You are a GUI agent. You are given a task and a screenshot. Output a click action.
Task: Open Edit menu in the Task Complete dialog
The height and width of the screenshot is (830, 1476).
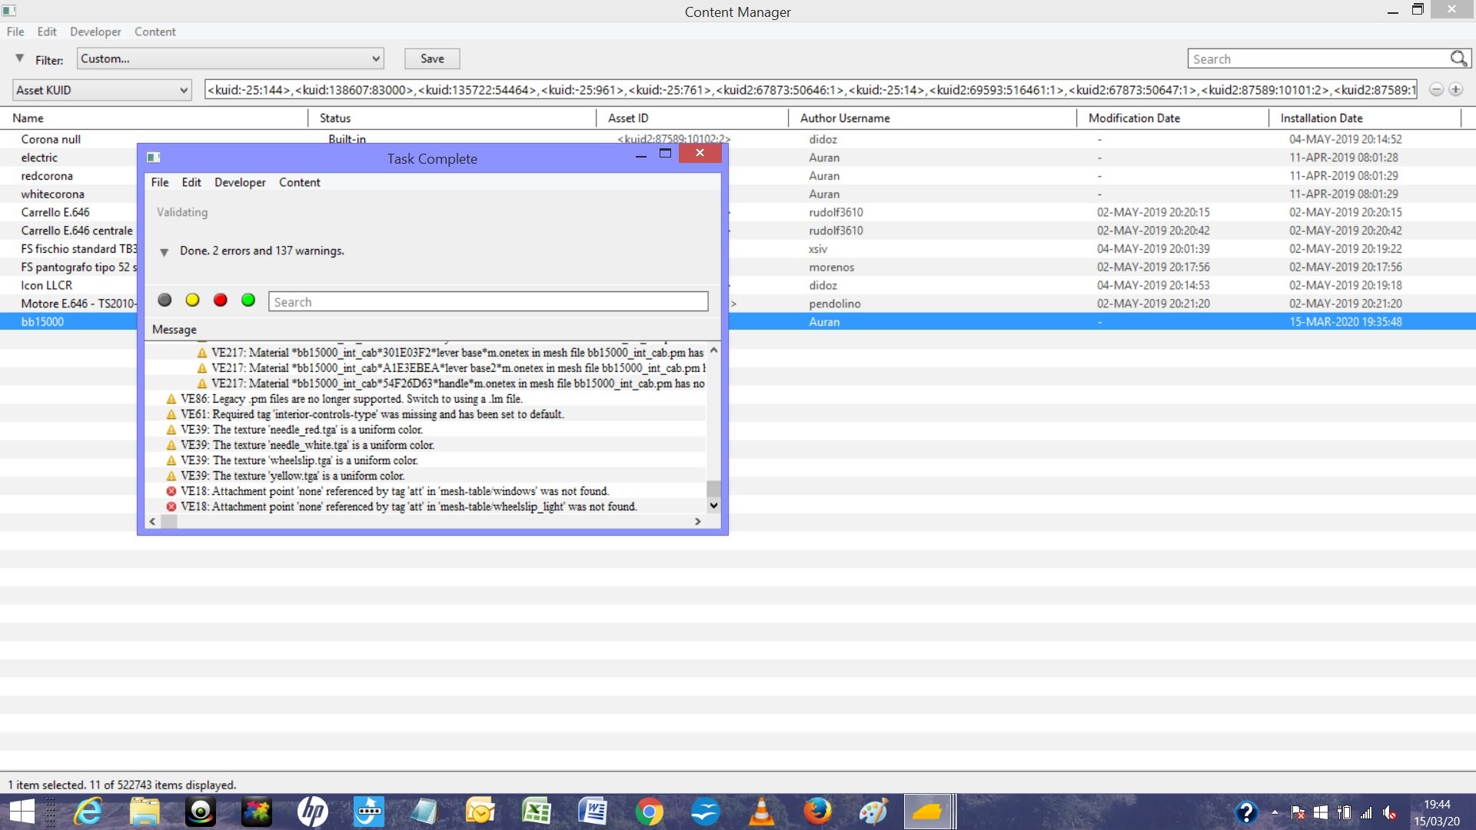point(191,182)
